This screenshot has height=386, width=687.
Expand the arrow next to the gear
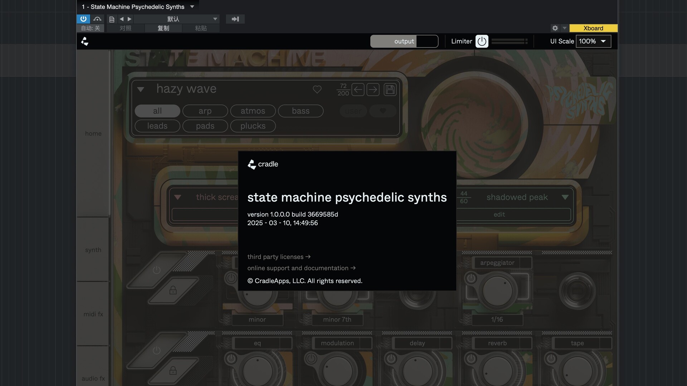tap(565, 28)
